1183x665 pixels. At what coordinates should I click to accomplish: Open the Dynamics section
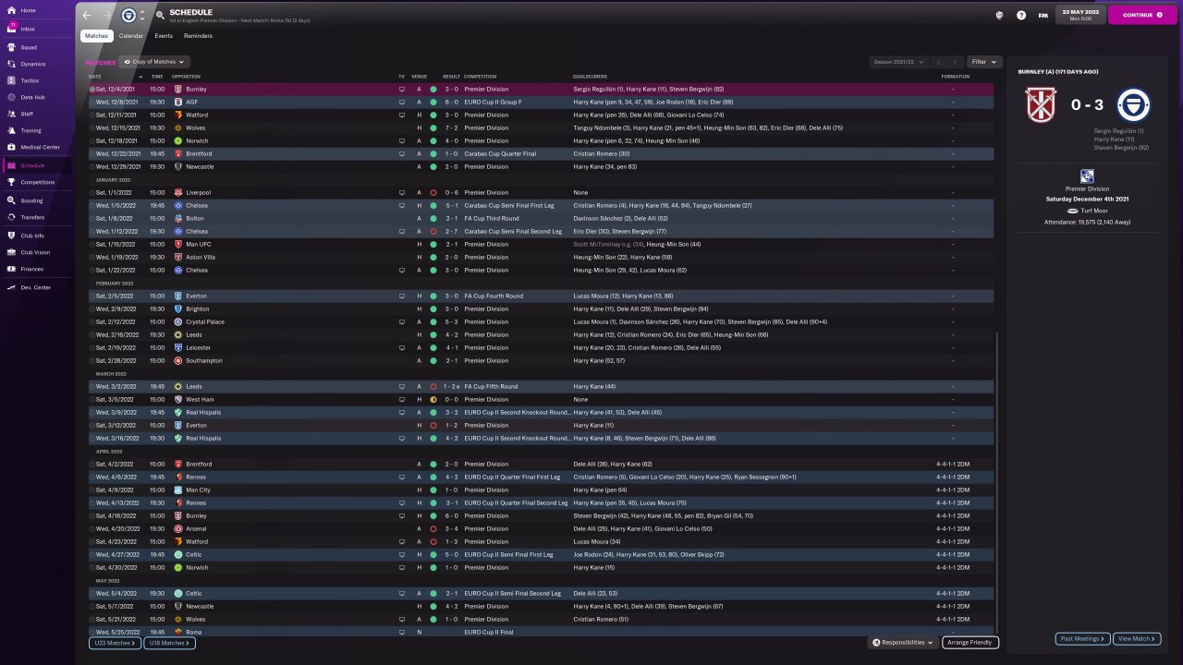(x=37, y=64)
